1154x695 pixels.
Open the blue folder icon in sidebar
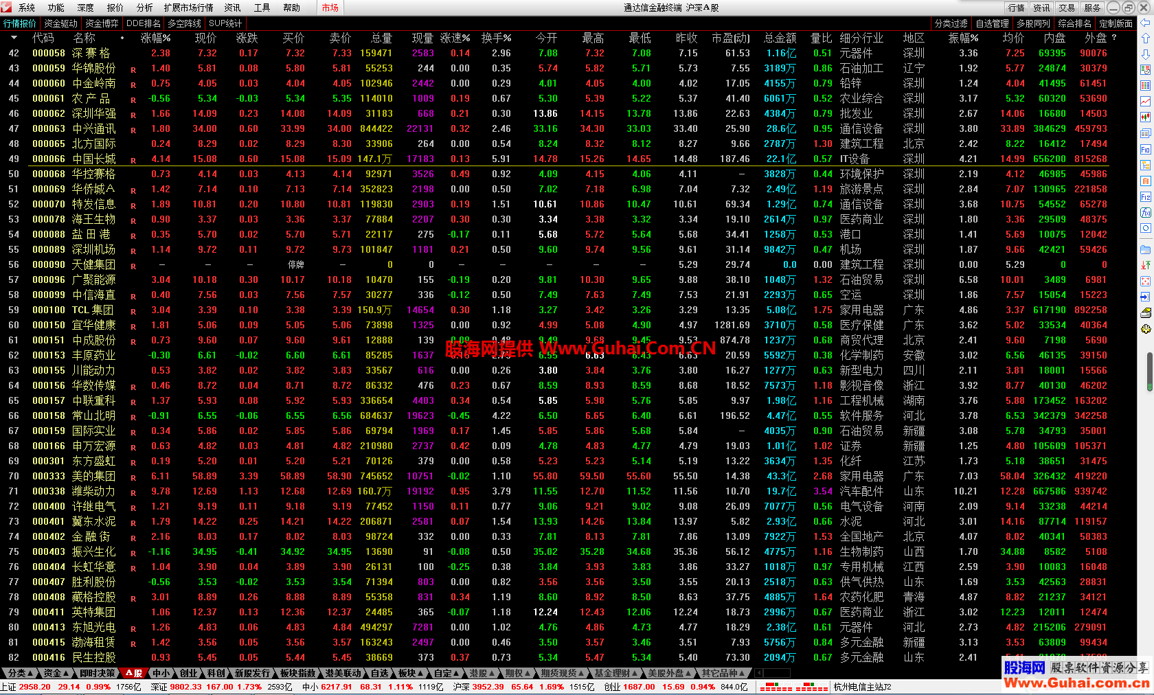pyautogui.click(x=1145, y=249)
